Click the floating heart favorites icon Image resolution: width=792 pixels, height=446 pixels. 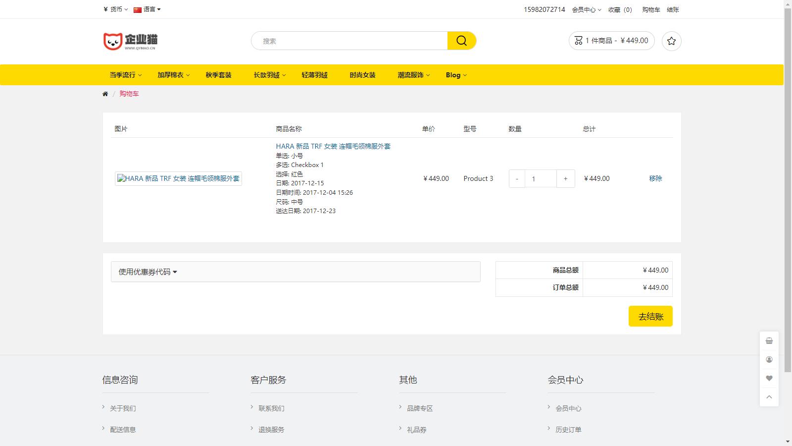click(769, 378)
